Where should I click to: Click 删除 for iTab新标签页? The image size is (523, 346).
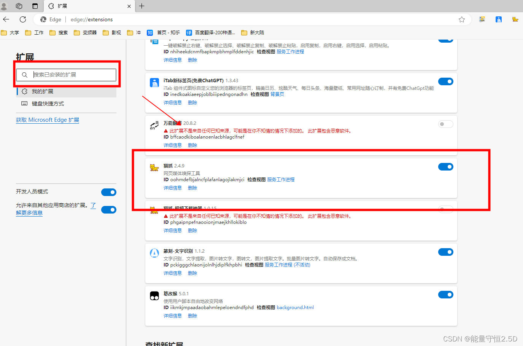(192, 103)
